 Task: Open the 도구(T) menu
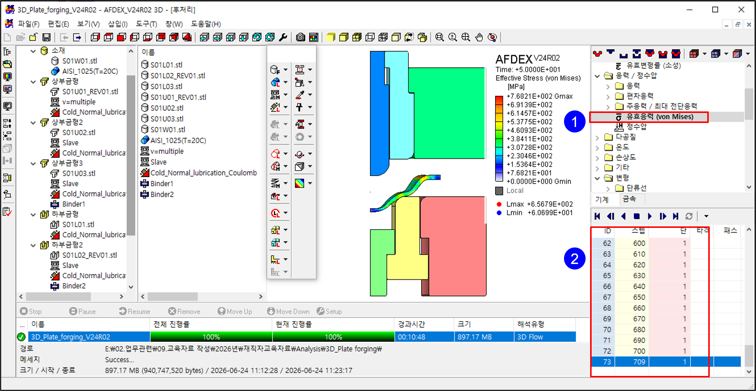coord(146,24)
